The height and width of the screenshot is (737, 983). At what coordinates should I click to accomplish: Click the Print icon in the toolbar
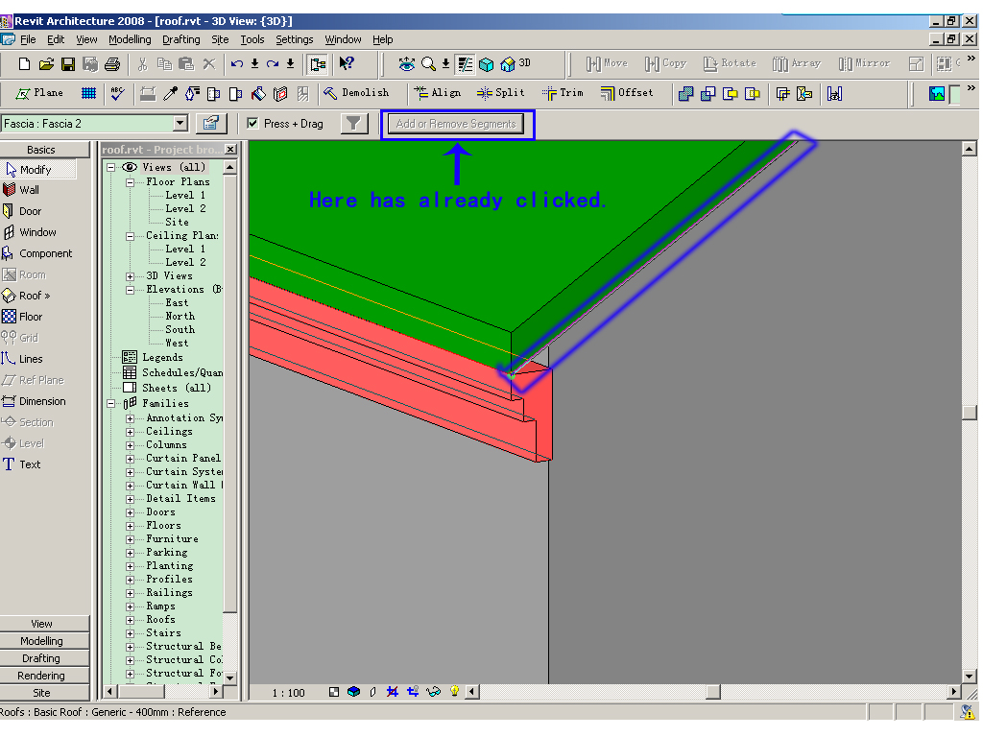[x=112, y=64]
